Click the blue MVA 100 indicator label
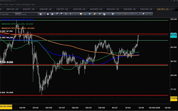This screenshot has height=111, width=178. click(18, 20)
